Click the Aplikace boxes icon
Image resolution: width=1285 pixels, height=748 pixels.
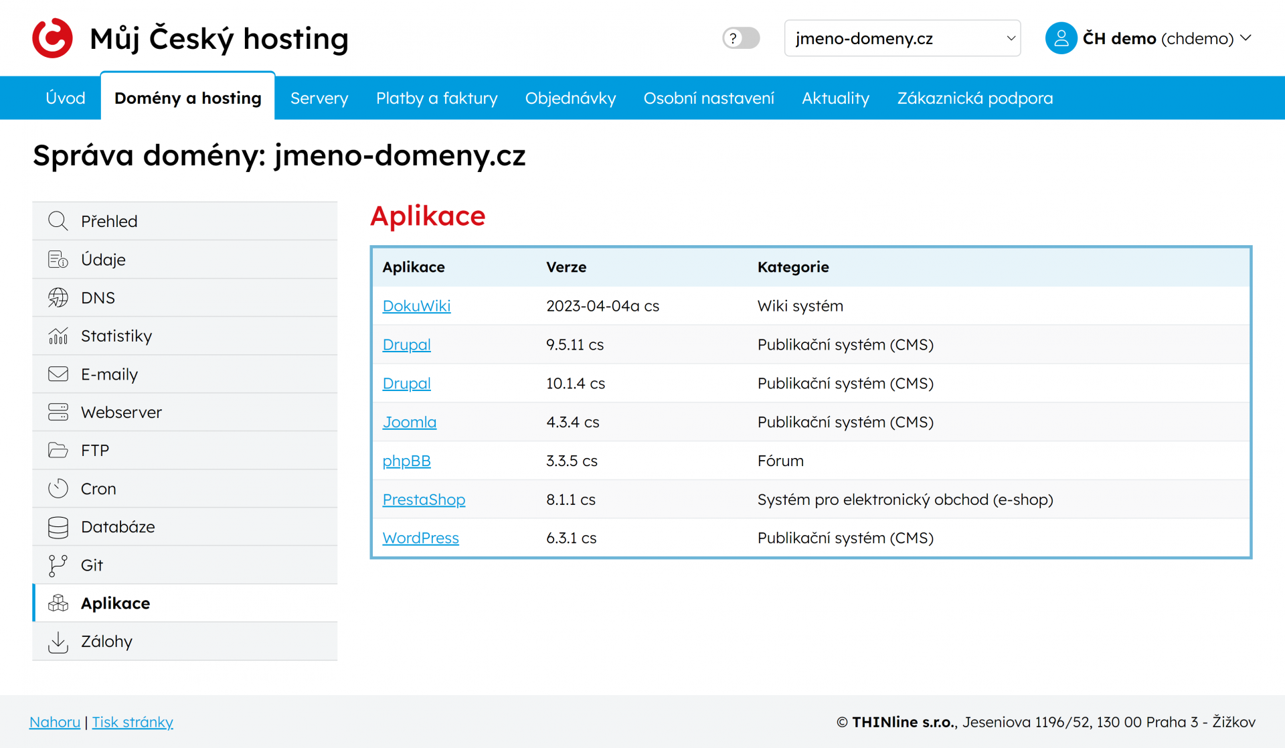(58, 603)
